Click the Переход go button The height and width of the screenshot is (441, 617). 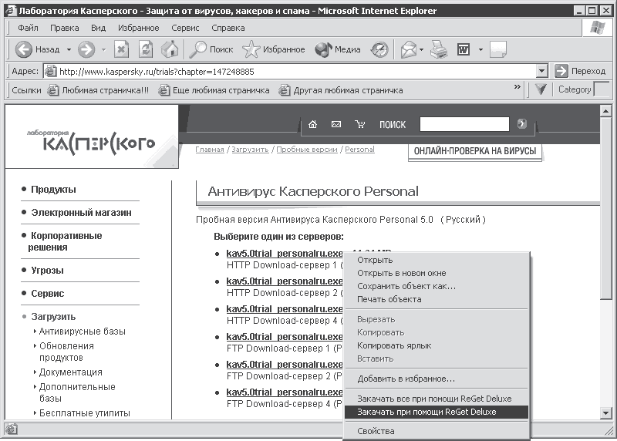580,71
